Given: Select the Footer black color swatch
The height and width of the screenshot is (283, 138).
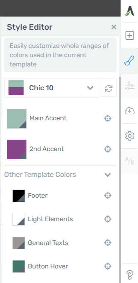Looking at the screenshot, I should click(19, 196).
